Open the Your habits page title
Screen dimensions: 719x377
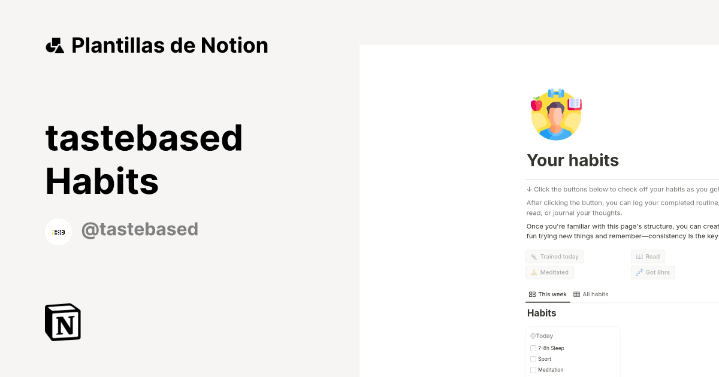click(572, 160)
